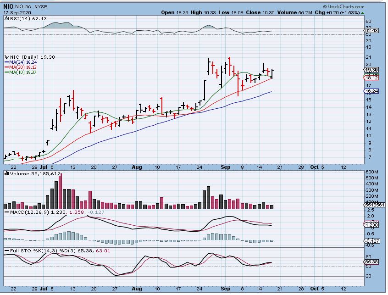Screen dimensions: 388x295
Task: Click the boxed 19.30 price tag on right axis
Action: pyautogui.click(x=371, y=70)
